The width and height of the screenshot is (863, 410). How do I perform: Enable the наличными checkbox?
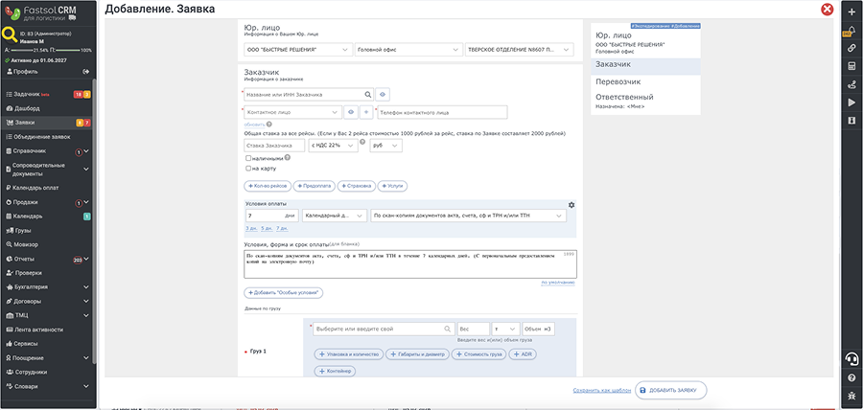pos(249,158)
